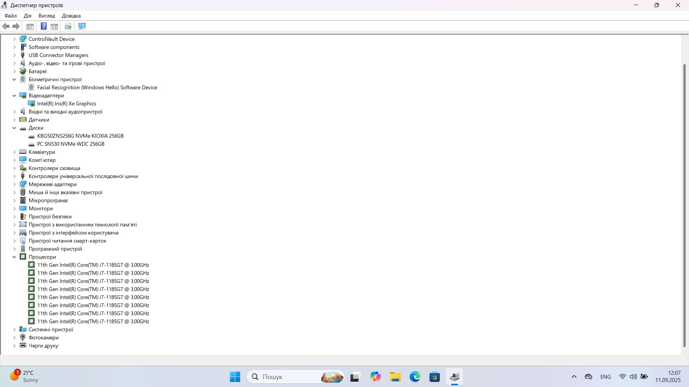Click the Пошук taskbar search field
The width and height of the screenshot is (689, 387).
[x=295, y=377]
